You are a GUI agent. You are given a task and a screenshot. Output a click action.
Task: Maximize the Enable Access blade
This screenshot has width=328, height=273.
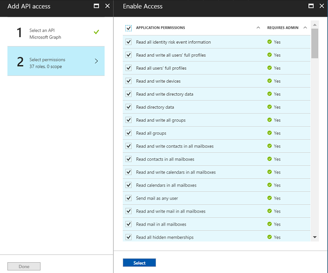tap(311, 6)
